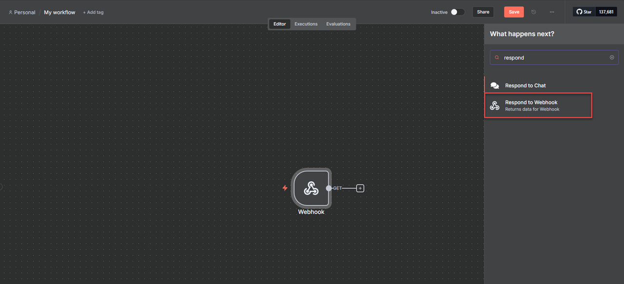Click the 137,681 star count
624x284 pixels.
606,11
